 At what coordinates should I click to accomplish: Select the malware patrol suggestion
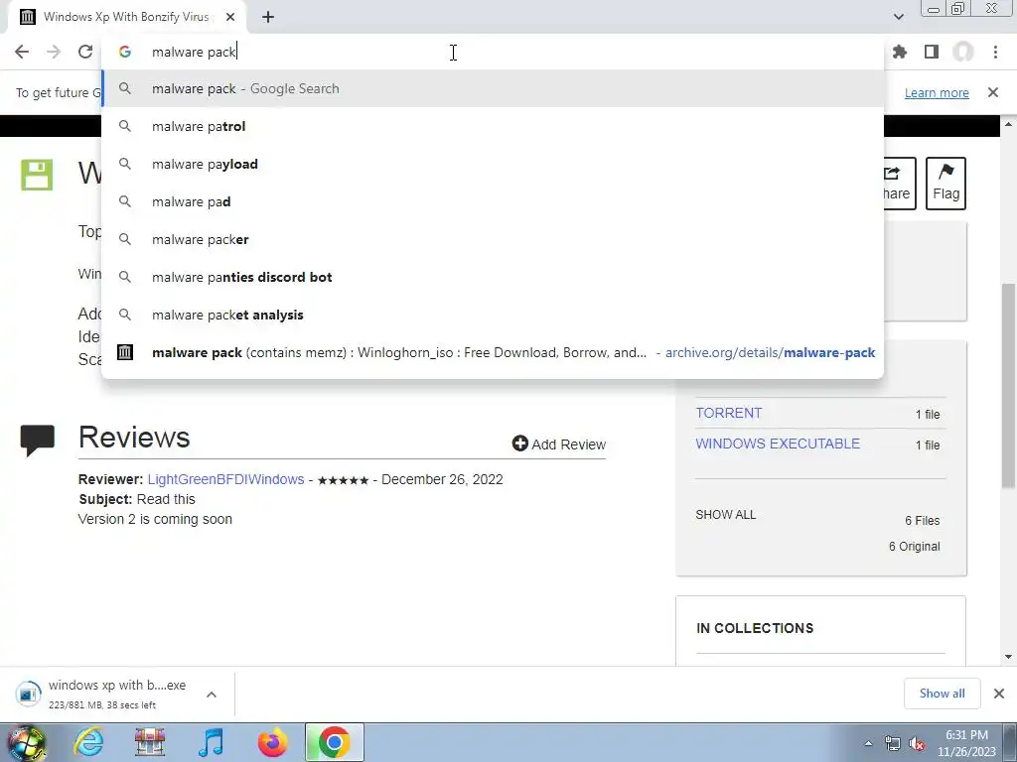pos(493,126)
